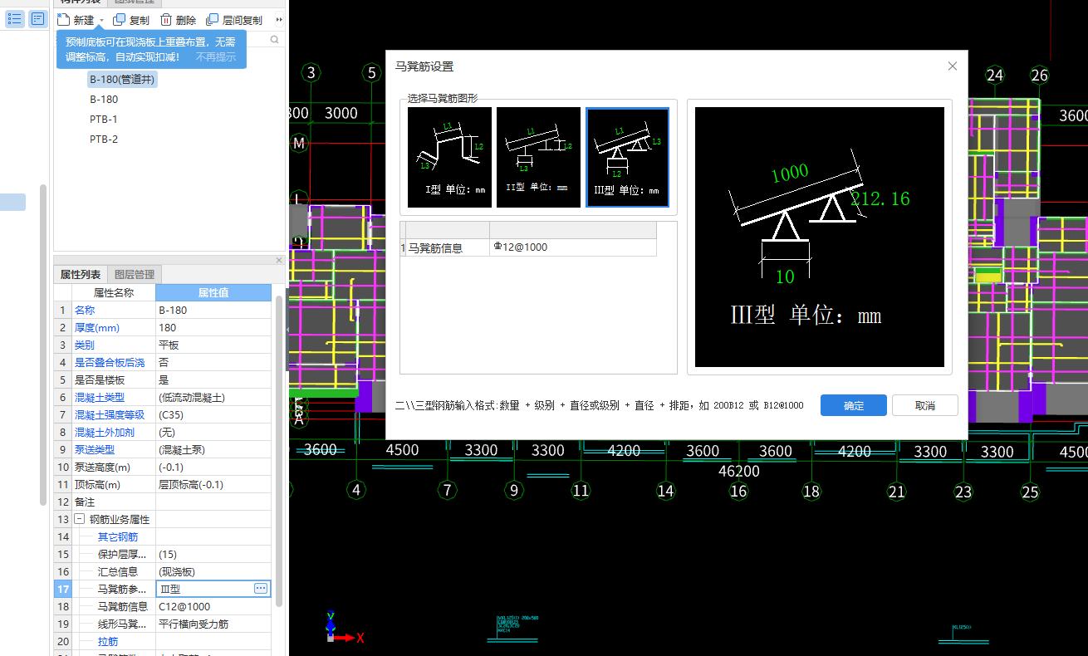Switch to 图层管理 tab in properties panel
The width and height of the screenshot is (1088, 656).
[x=135, y=275]
